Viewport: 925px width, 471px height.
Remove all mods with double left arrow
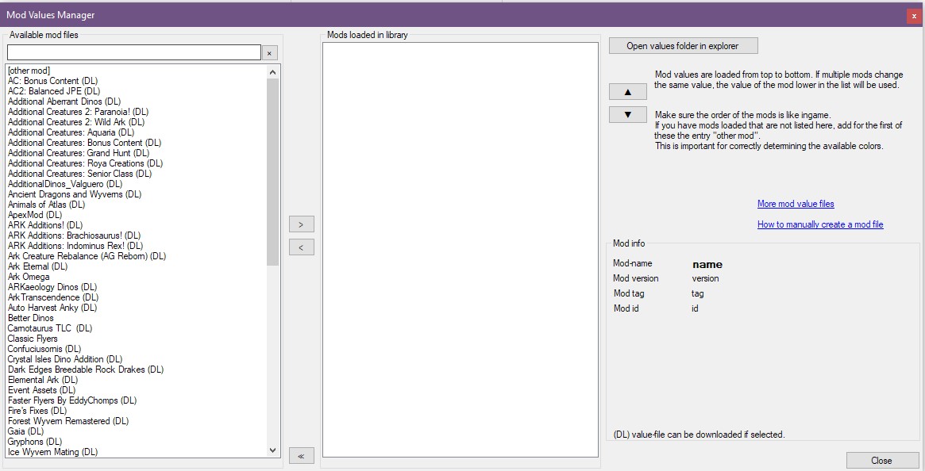[x=302, y=456]
